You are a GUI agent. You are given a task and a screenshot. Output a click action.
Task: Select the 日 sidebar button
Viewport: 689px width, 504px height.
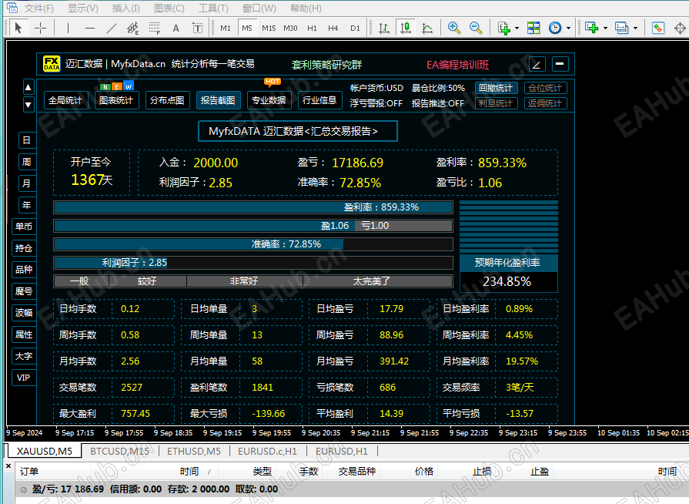click(x=27, y=140)
